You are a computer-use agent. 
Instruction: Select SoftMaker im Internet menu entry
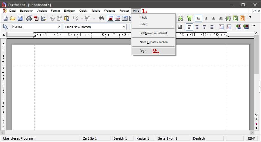pos(153,33)
